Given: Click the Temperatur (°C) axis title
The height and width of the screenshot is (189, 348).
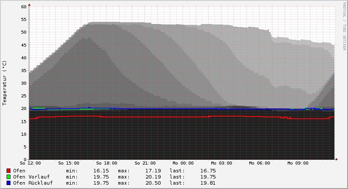Looking at the screenshot, I should tap(5, 82).
